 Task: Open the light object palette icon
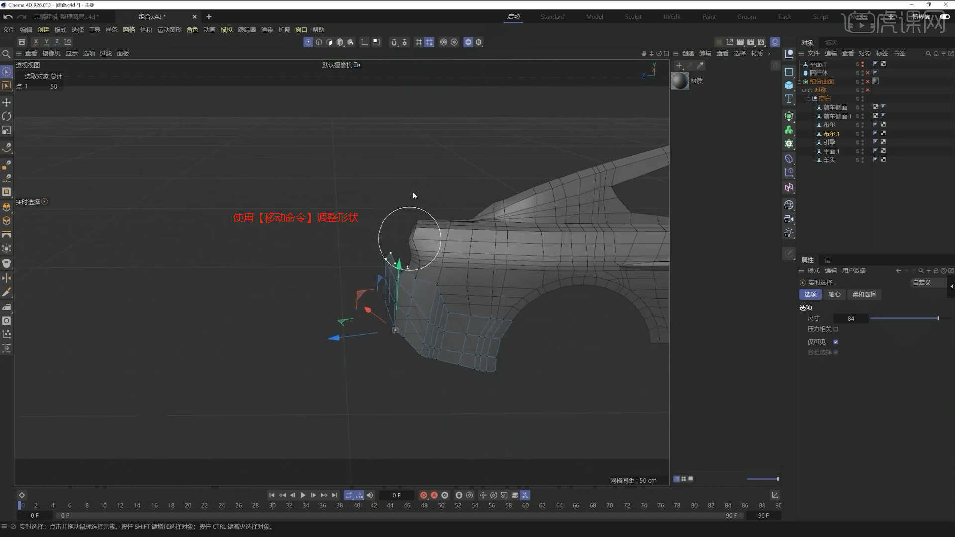point(789,233)
